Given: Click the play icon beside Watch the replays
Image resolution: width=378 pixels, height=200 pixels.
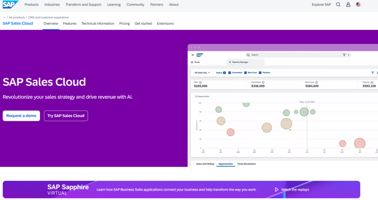Looking at the screenshot, I should click(x=276, y=190).
